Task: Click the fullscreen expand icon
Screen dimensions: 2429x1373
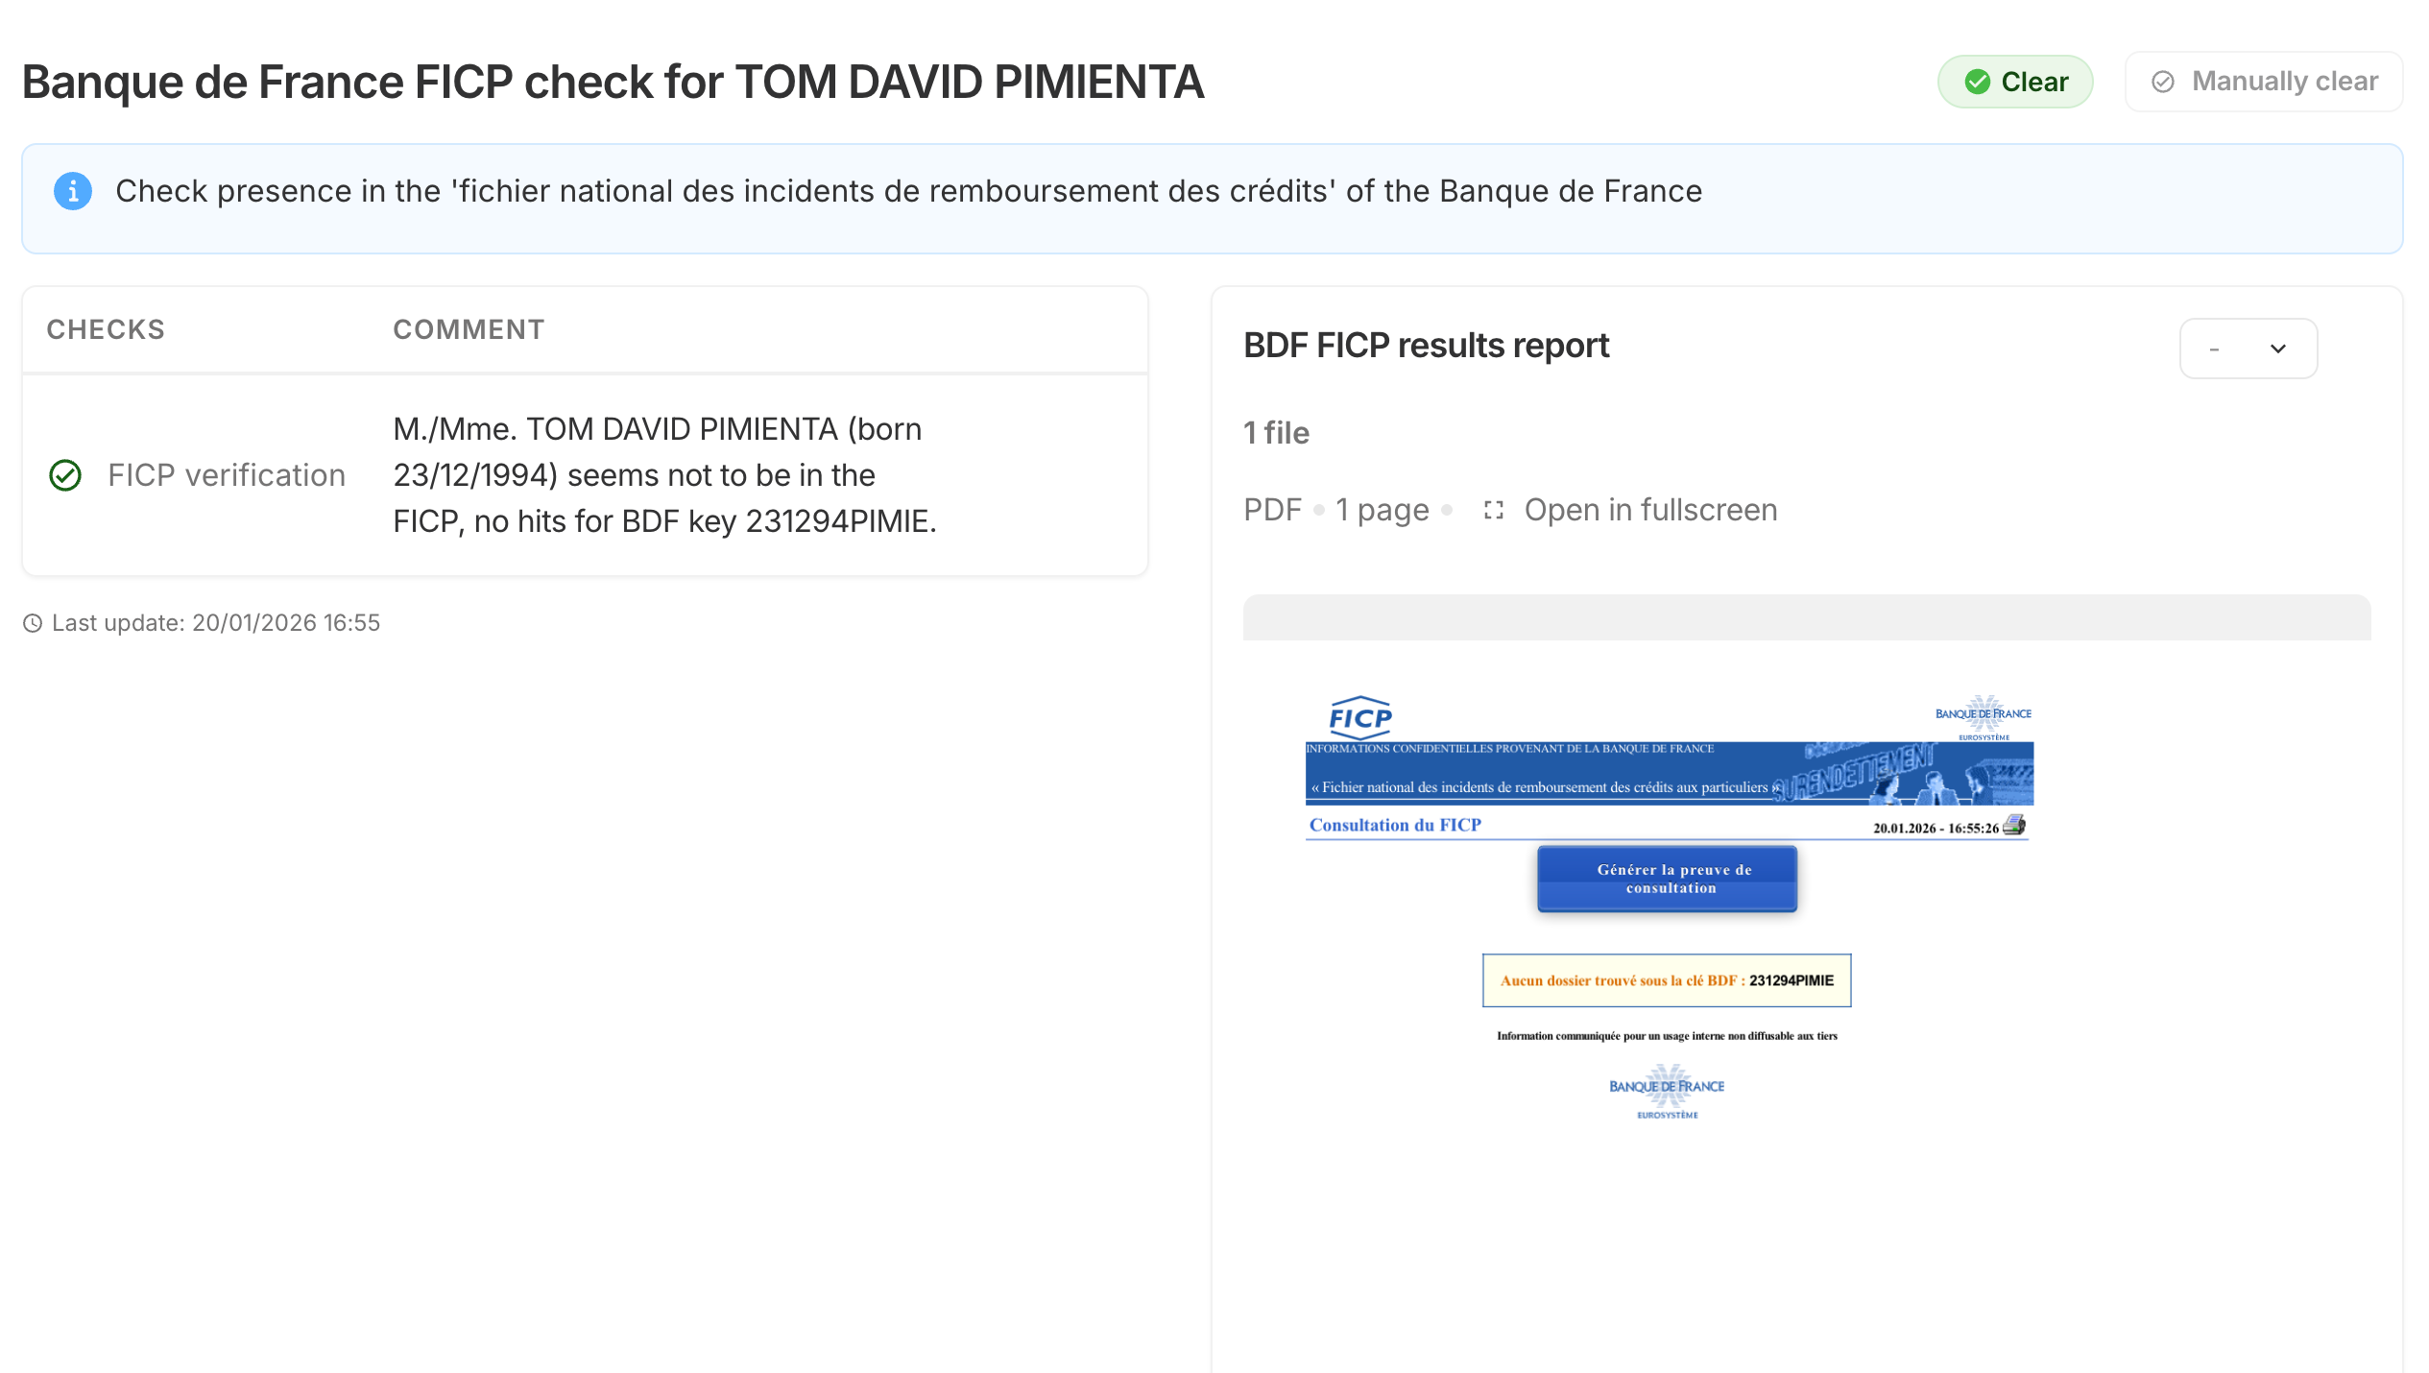Action: [x=1493, y=510]
